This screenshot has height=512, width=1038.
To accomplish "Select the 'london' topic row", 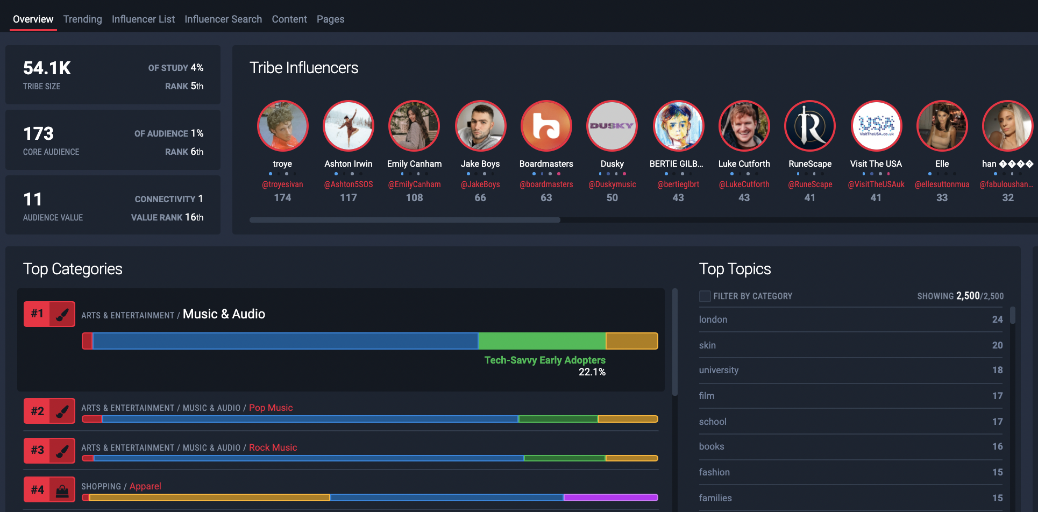I will point(851,319).
